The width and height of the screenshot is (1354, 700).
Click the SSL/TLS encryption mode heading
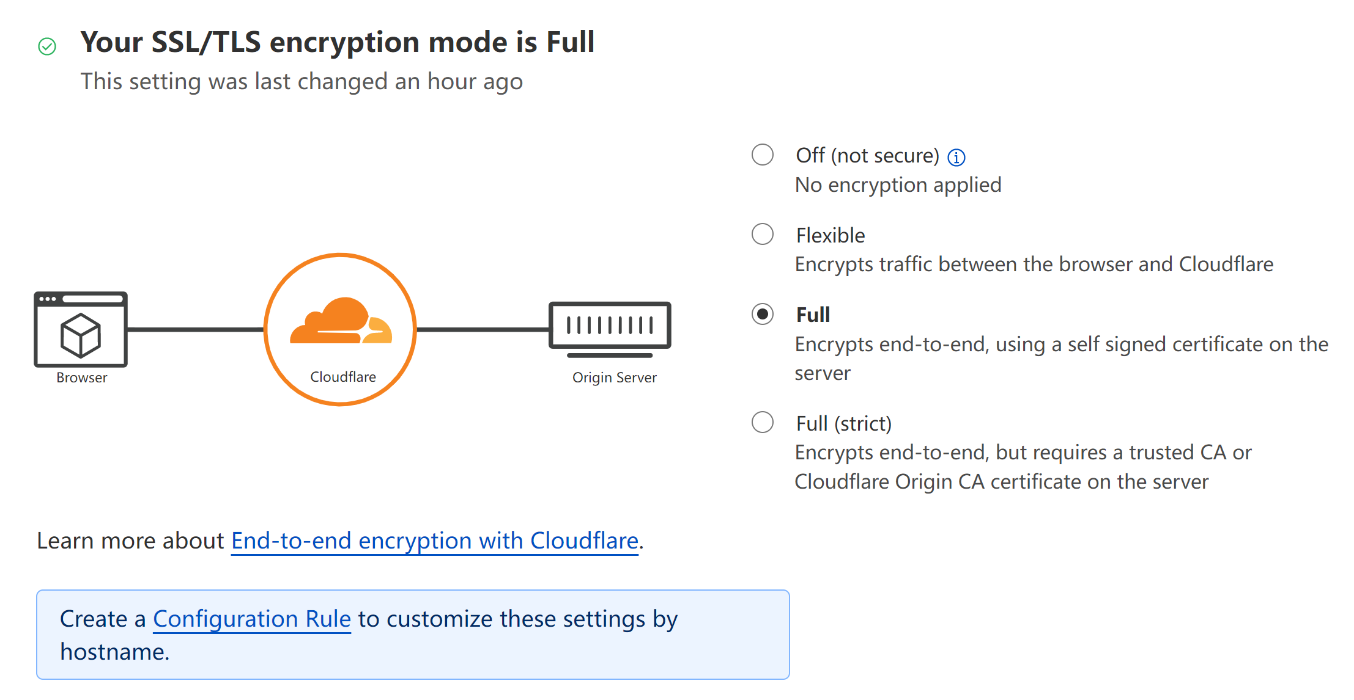click(x=337, y=42)
